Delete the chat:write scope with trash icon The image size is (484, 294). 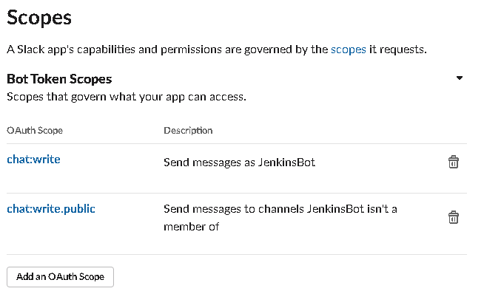tap(453, 162)
